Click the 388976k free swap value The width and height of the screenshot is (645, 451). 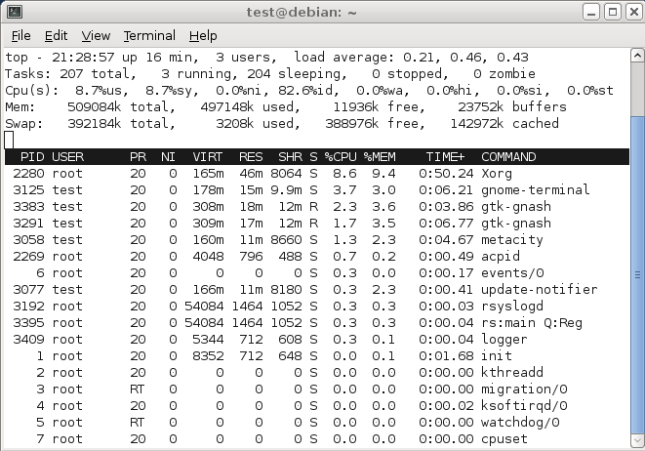coord(375,123)
